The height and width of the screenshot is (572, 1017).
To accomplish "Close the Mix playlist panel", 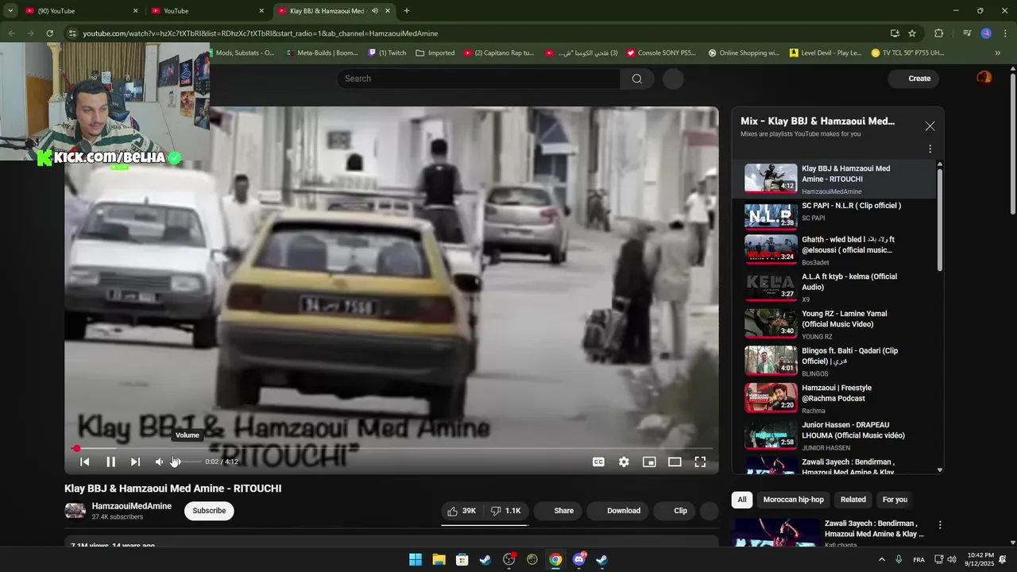I will [x=930, y=126].
